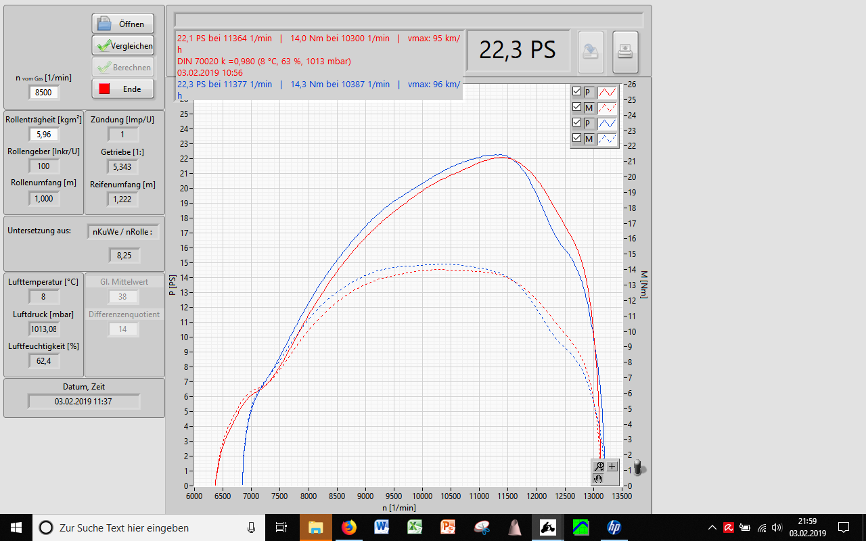Screen dimensions: 866x541
Task: Click the Vergleichen button
Action: coord(122,46)
